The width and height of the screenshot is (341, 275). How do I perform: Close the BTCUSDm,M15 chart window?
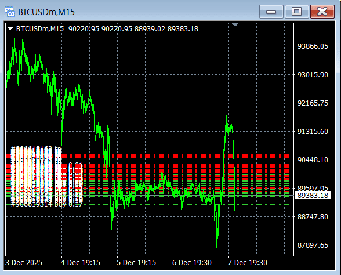coord(322,12)
